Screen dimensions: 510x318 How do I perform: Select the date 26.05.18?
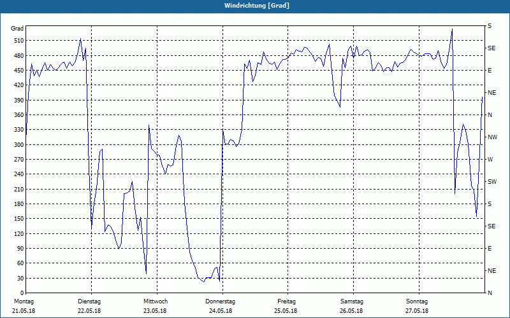pos(351,311)
